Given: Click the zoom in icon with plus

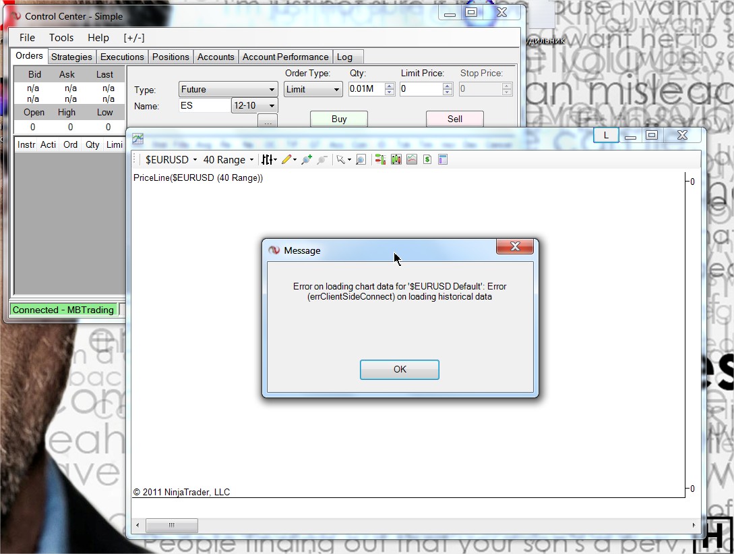Looking at the screenshot, I should point(307,160).
